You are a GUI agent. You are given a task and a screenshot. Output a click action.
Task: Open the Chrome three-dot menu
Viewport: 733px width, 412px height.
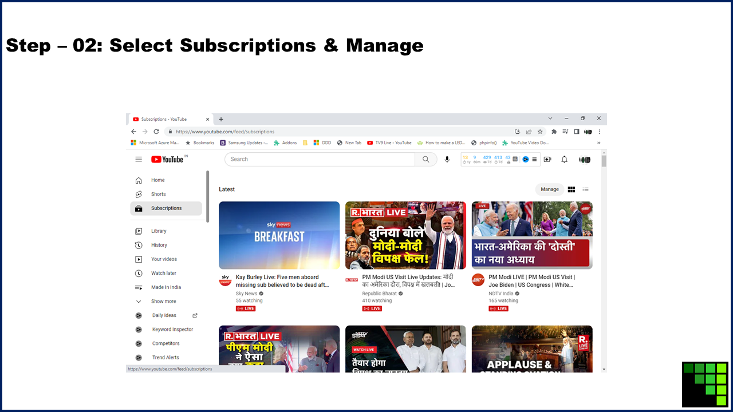click(x=600, y=132)
